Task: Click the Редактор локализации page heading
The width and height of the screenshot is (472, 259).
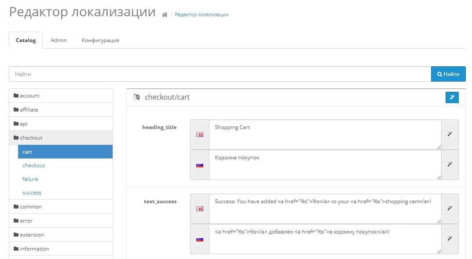Action: coord(82,12)
